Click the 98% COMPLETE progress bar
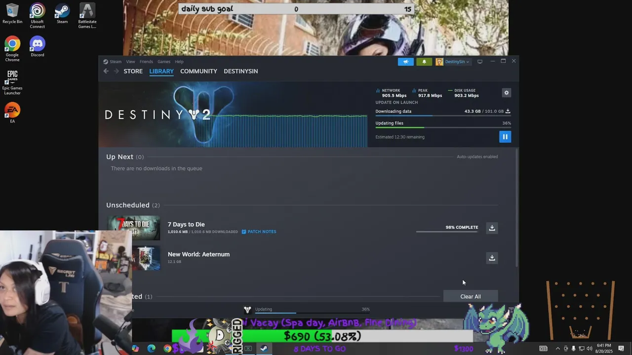This screenshot has height=355, width=632. click(447, 232)
